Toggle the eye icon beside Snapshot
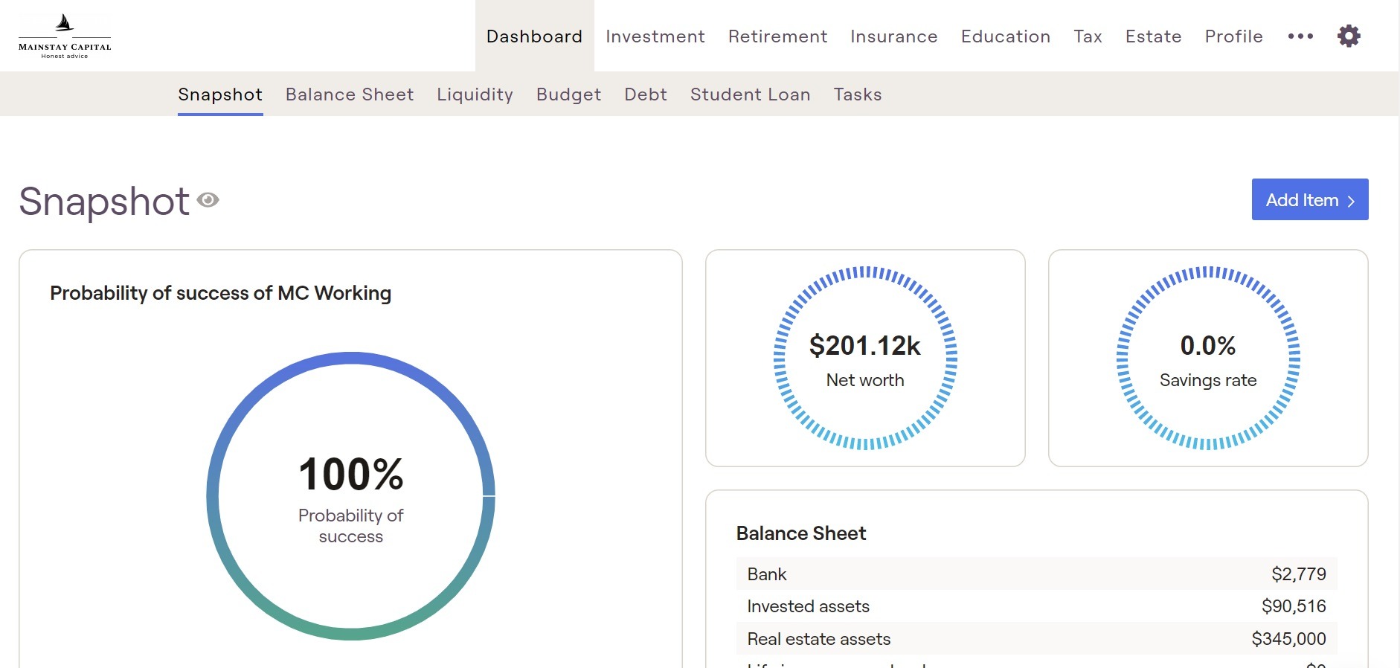This screenshot has width=1400, height=668. point(208,200)
